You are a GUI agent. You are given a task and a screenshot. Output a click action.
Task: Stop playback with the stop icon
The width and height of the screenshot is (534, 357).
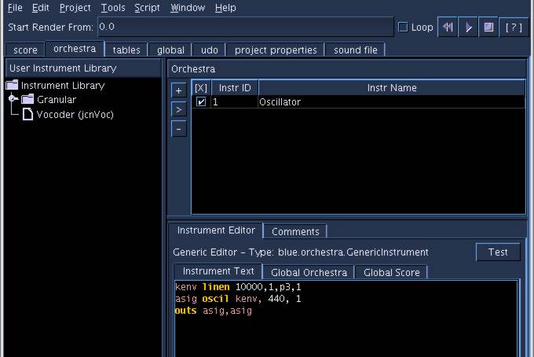click(x=489, y=28)
